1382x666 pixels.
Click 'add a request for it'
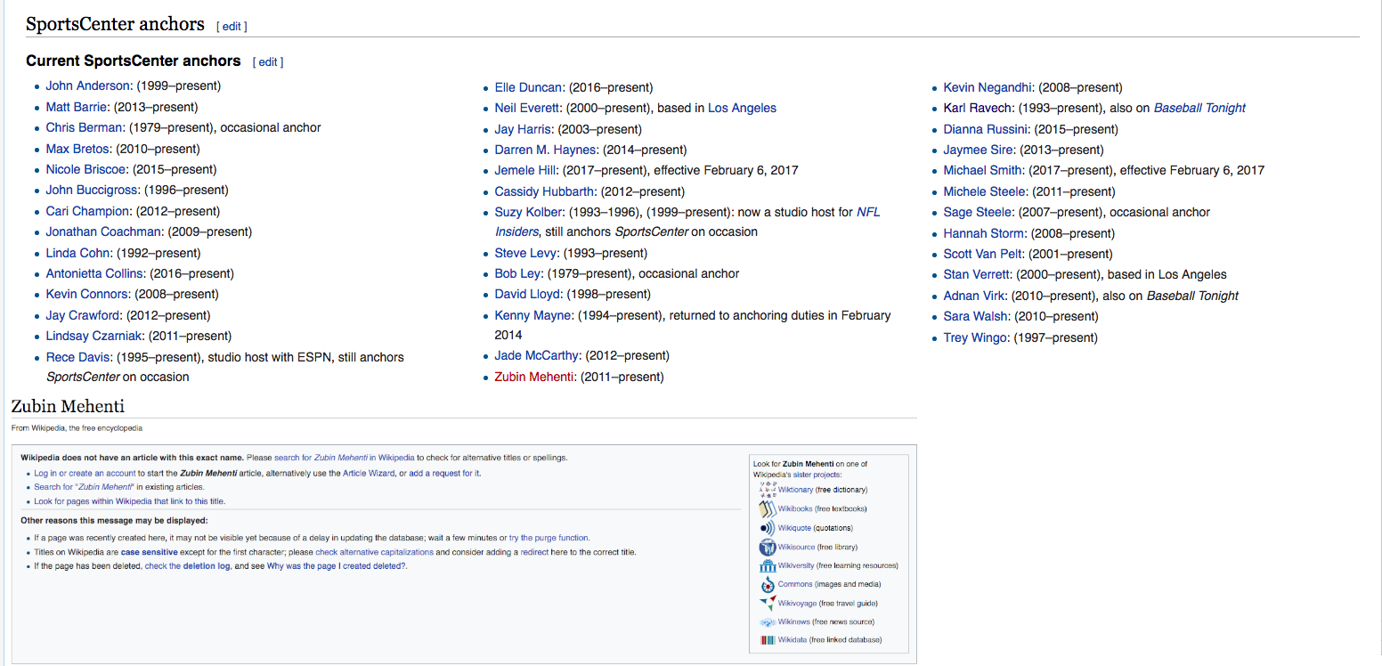pos(444,474)
